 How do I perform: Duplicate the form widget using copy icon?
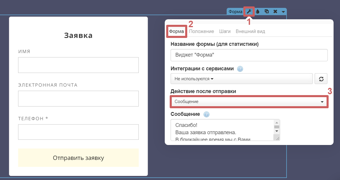pos(266,12)
